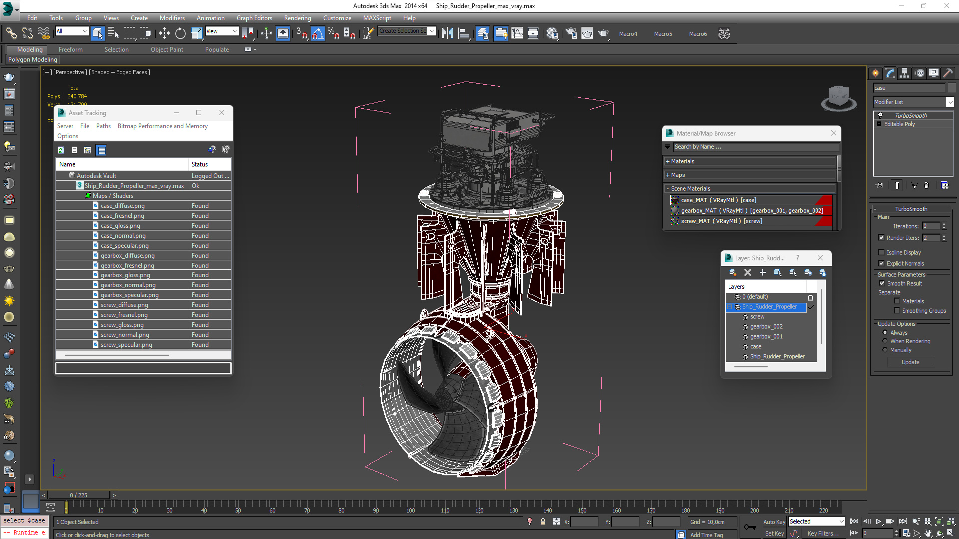
Task: Open Select by Name list tool
Action: pos(113,33)
